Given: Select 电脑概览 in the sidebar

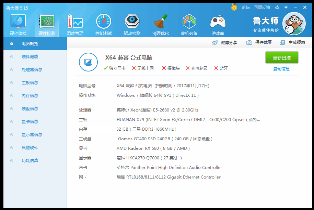Looking at the screenshot, I should tap(35, 44).
